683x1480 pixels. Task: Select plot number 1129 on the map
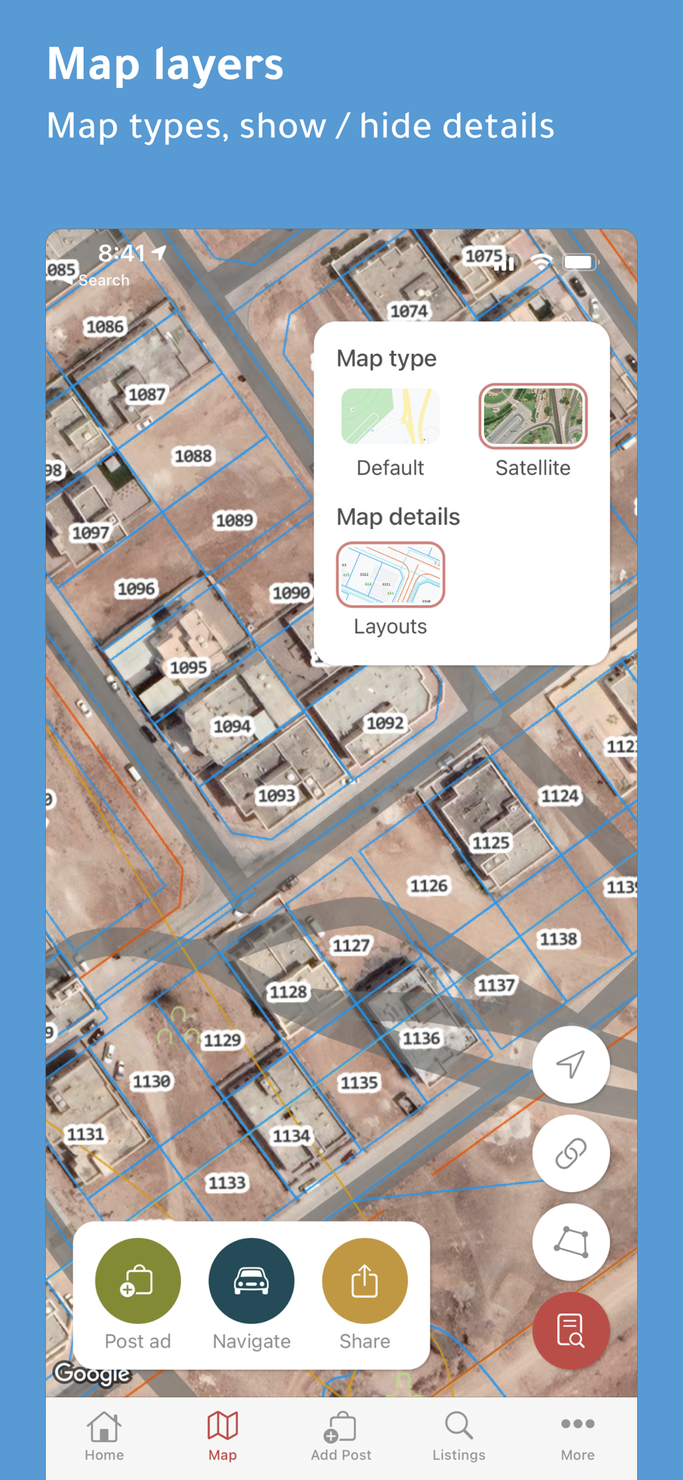click(222, 1040)
